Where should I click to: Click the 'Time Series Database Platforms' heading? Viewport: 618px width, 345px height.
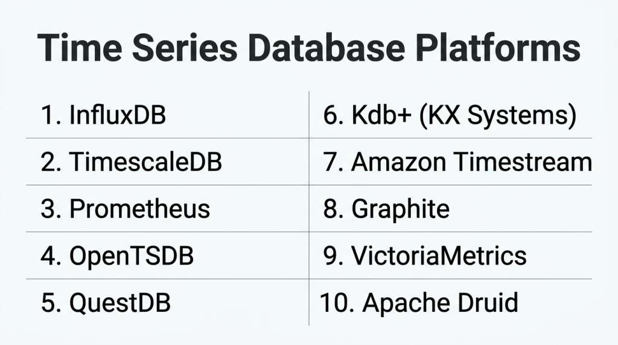(308, 49)
